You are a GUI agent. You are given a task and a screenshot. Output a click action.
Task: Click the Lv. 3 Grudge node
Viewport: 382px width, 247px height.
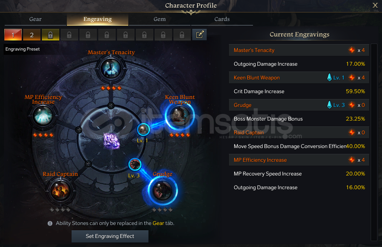pos(135,164)
